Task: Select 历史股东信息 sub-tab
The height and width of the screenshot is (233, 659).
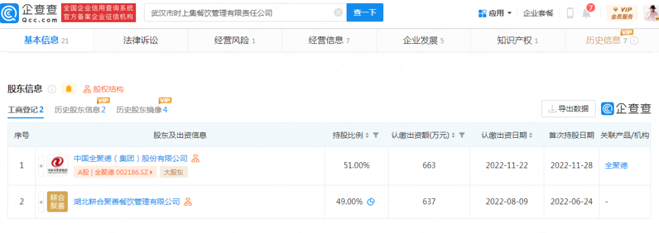Action: pyautogui.click(x=80, y=110)
